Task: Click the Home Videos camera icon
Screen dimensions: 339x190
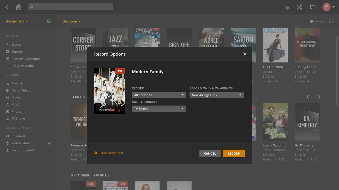Action: click(x=7, y=90)
